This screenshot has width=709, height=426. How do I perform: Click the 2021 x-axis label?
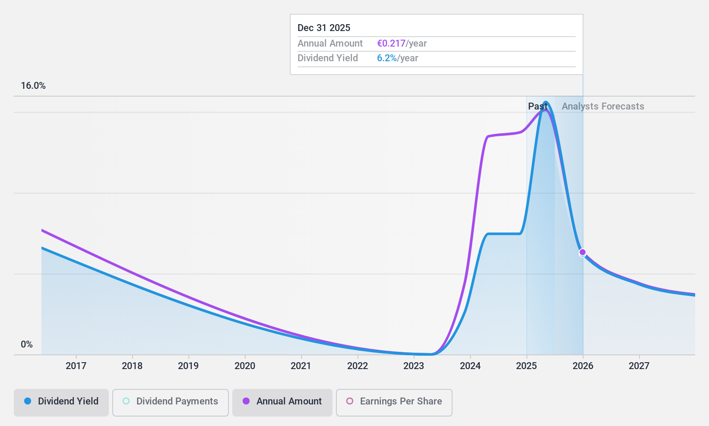click(x=301, y=366)
